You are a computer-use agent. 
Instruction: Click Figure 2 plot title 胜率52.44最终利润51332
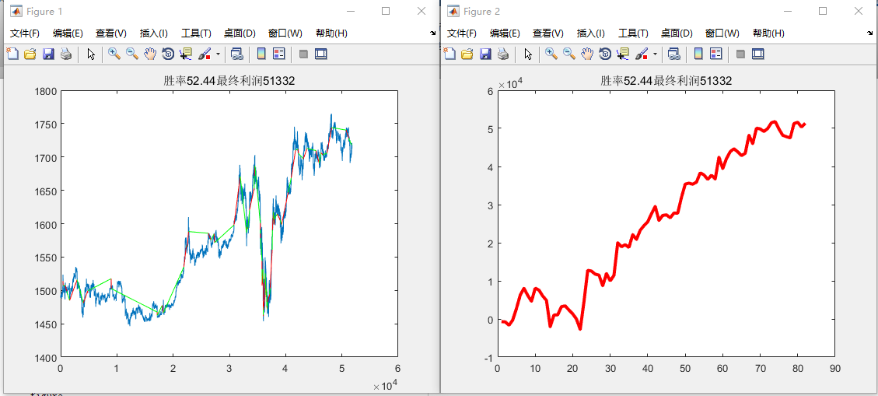pyautogui.click(x=666, y=81)
